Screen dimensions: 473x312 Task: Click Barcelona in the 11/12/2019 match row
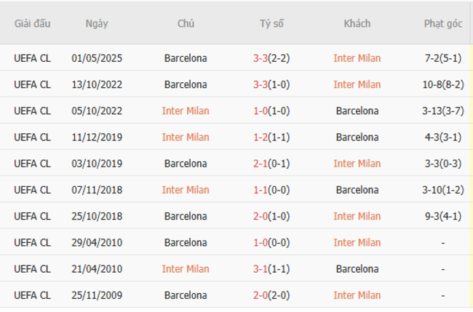pos(357,137)
